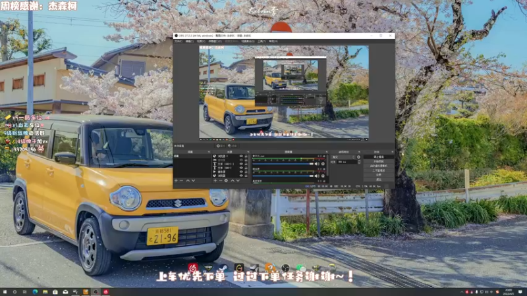527x296 pixels.
Task: Show the hidden greyed-out source via its eye
Action: click(x=241, y=160)
